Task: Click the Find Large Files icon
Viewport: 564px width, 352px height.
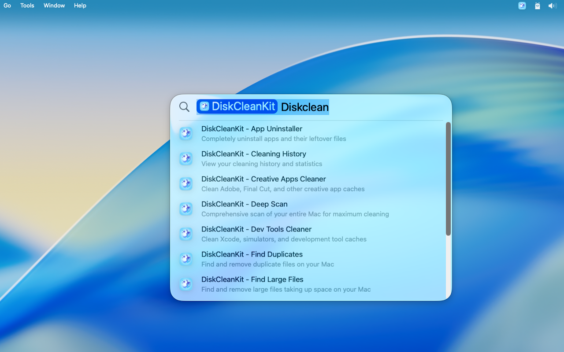Action: (186, 284)
